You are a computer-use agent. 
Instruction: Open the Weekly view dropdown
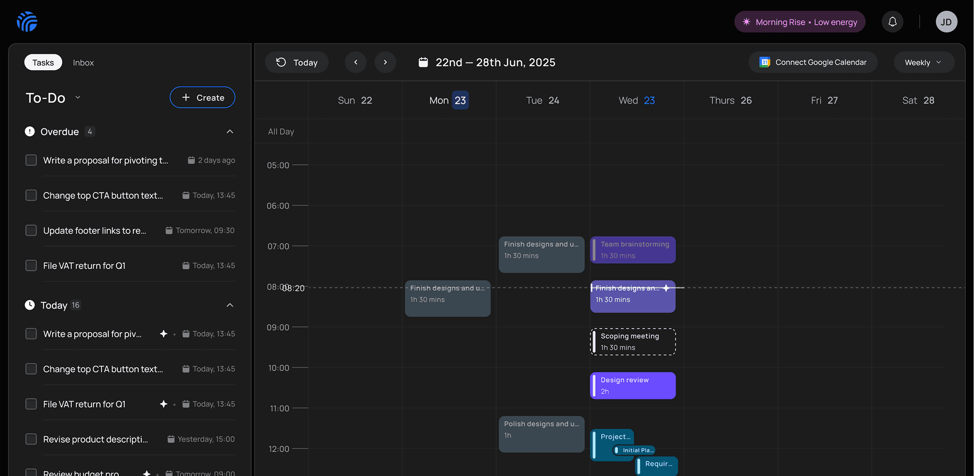pos(923,62)
